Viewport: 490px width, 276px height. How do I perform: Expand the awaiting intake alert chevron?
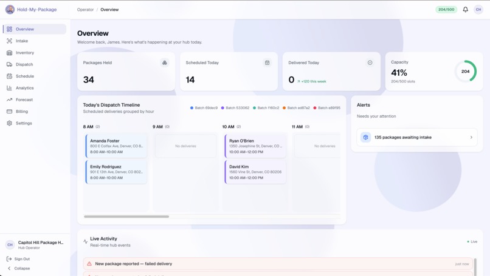(x=471, y=137)
